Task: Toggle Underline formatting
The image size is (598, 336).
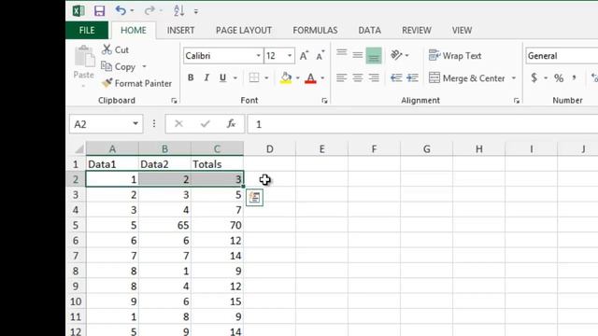Action: [x=222, y=77]
